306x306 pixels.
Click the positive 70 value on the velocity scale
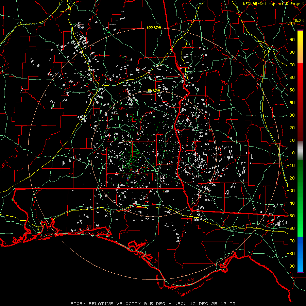(292, 65)
